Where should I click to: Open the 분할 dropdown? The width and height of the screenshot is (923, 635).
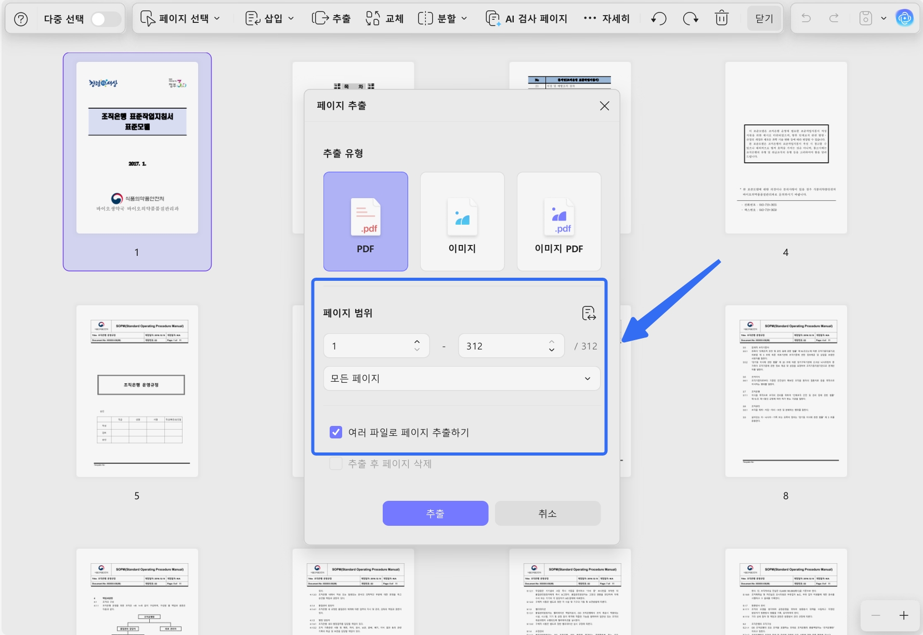[x=443, y=19]
